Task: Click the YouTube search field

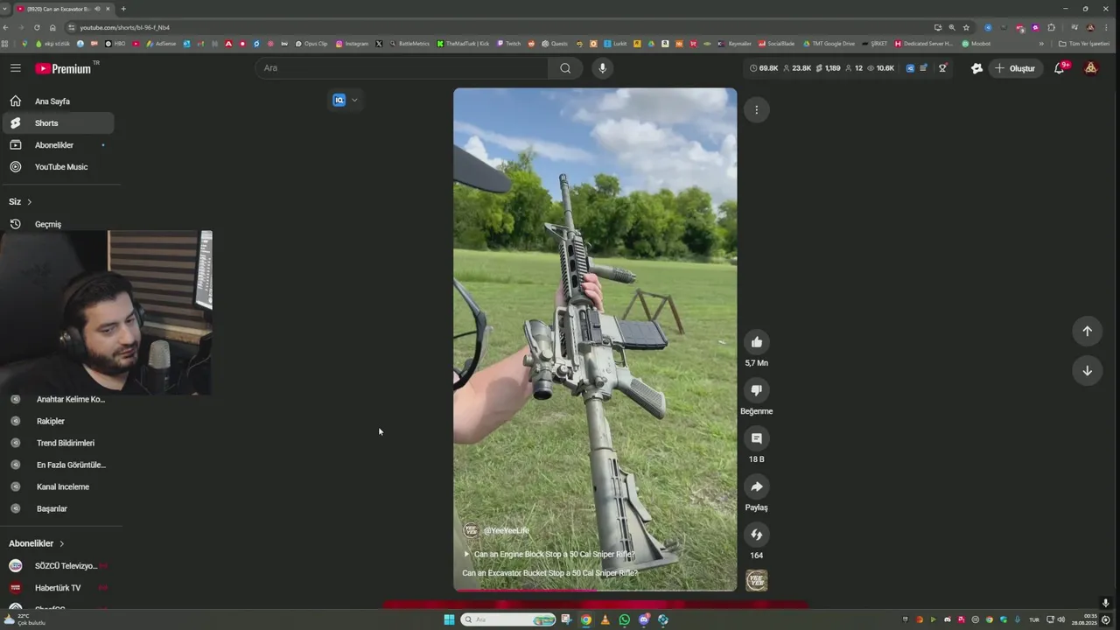Action: 402,68
